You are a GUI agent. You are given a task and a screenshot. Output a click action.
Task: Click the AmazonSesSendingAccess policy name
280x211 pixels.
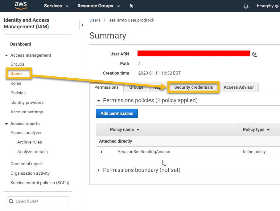144,152
